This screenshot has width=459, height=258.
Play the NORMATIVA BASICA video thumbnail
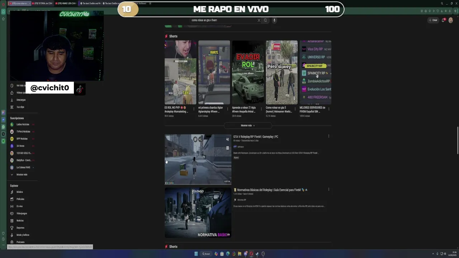[x=198, y=213]
